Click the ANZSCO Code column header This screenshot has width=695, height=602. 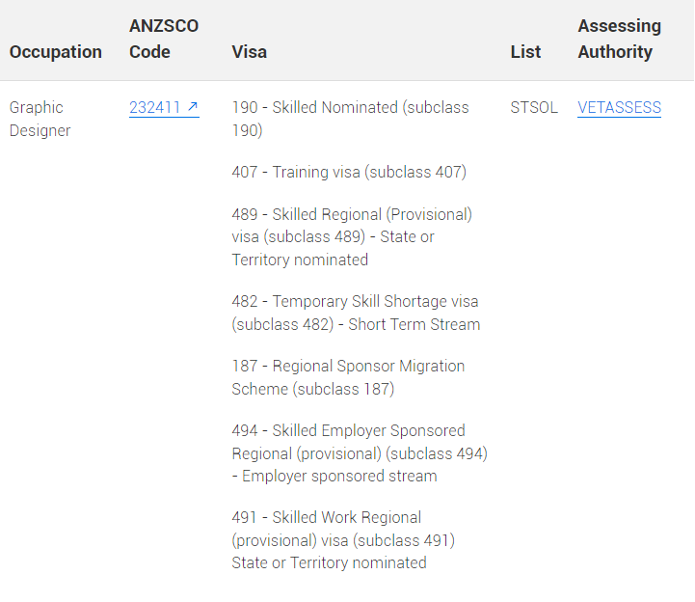164,39
